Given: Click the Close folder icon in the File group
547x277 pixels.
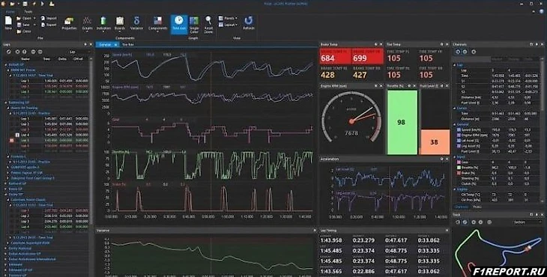Looking at the screenshot, I should [x=19, y=31].
